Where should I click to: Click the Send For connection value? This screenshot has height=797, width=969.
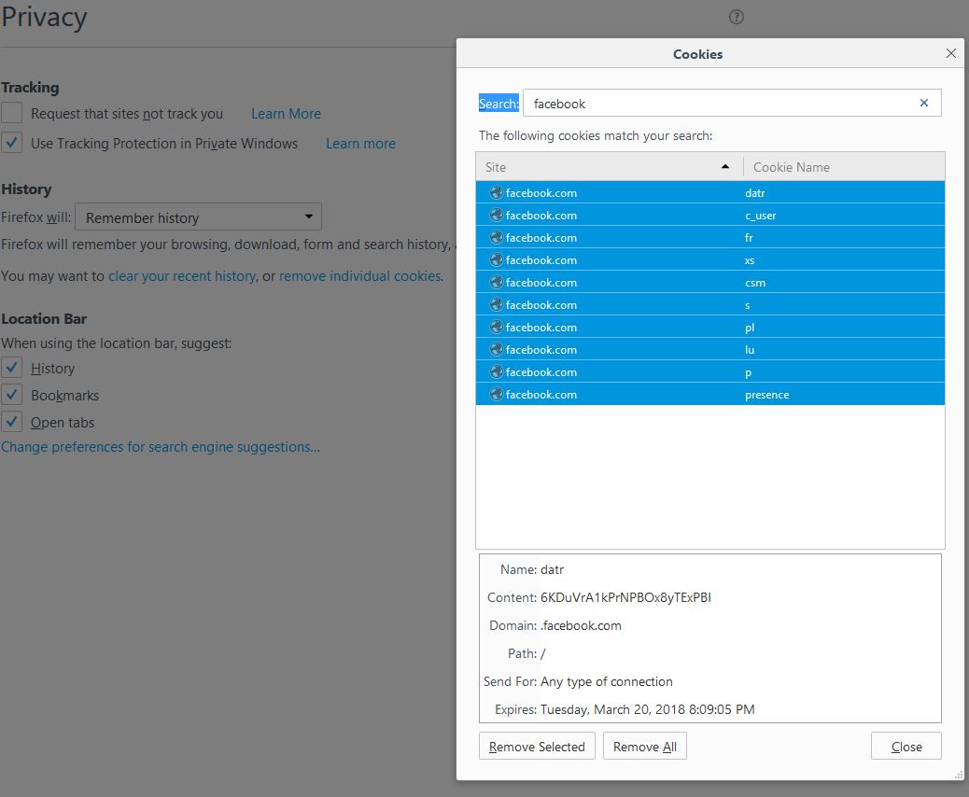[607, 681]
